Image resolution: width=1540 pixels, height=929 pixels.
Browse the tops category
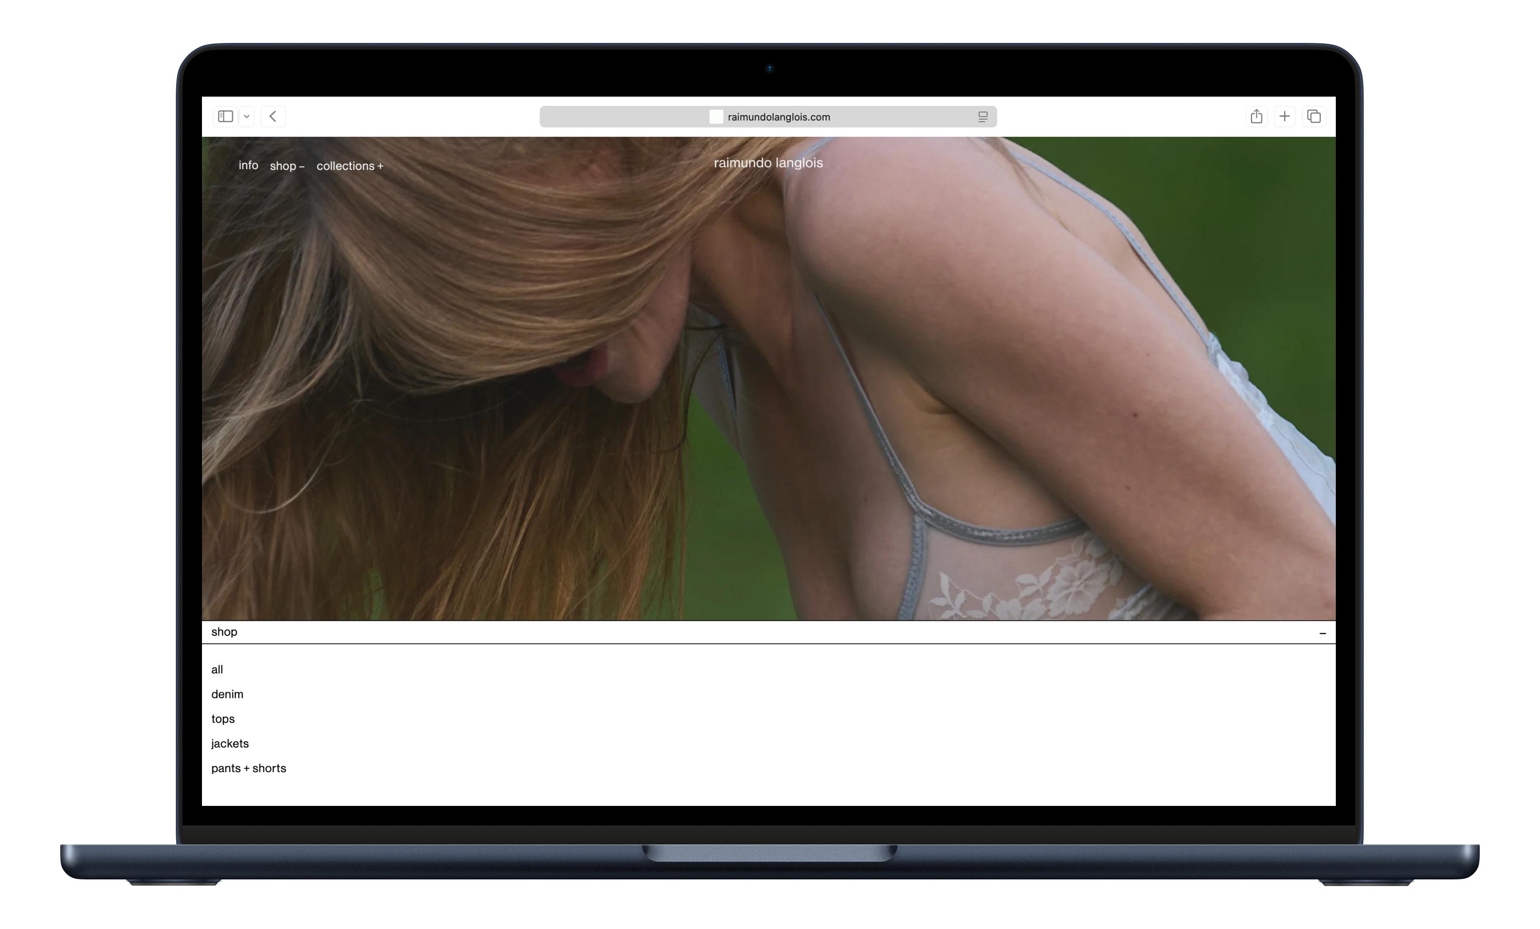(x=222, y=719)
